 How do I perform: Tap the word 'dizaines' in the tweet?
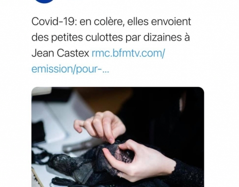[161, 37]
